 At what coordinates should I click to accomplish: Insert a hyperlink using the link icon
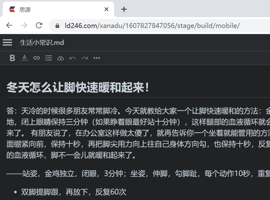[x=36, y=58]
